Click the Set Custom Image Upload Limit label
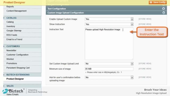This screenshot has width=170, height=96. [64, 64]
